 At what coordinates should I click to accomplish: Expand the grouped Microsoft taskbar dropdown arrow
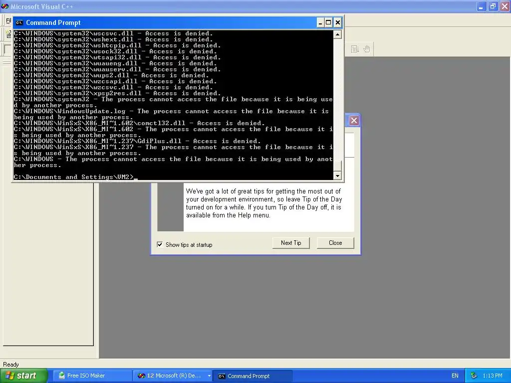pyautogui.click(x=209, y=376)
